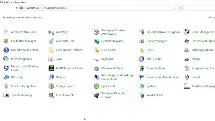Open Backup and Restore icon
This screenshot has width=215, height=121.
pyautogui.click(x=96, y=32)
